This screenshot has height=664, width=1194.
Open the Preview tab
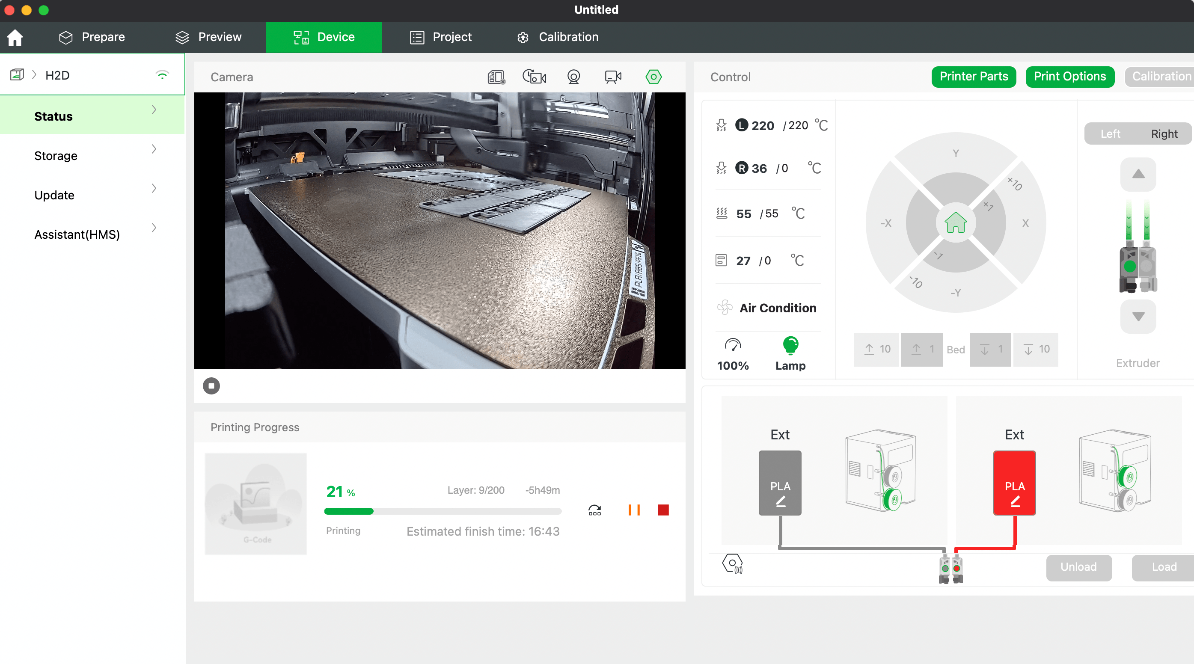[208, 37]
